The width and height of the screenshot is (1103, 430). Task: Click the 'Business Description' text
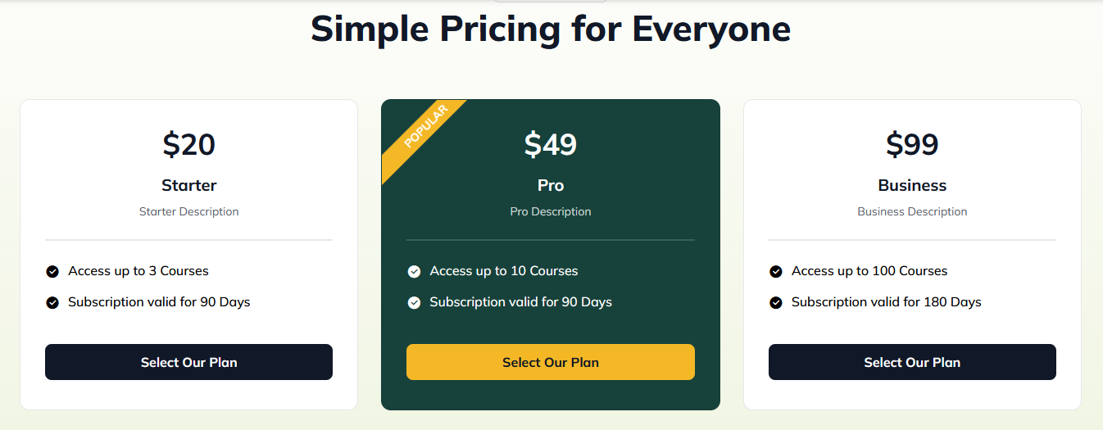(x=912, y=211)
